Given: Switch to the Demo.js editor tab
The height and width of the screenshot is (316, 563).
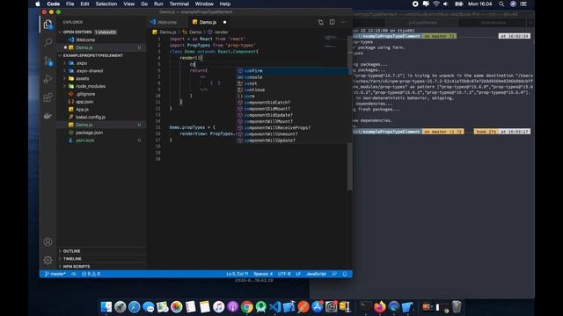Looking at the screenshot, I should click(208, 22).
